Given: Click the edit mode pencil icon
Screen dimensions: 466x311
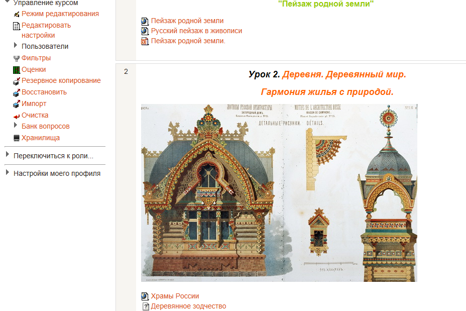Looking at the screenshot, I should pyautogui.click(x=17, y=14).
